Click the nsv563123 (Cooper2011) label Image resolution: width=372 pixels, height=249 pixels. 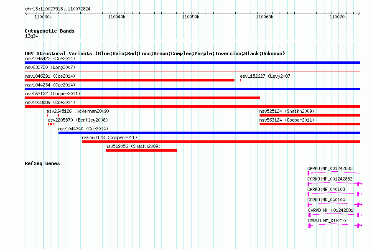110,137
